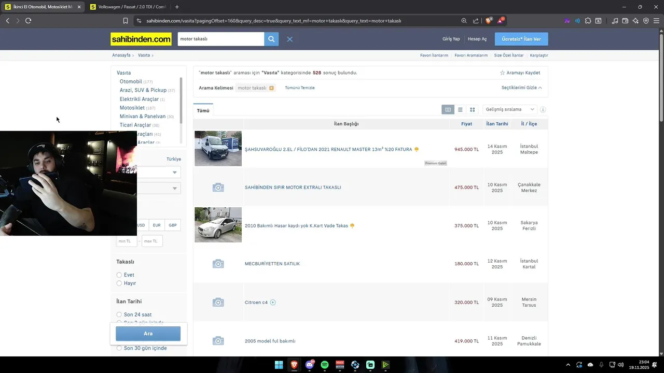Viewport: 664px width, 373px height.
Task: Open Brave Leo AI sparkle icon
Action: click(635, 21)
